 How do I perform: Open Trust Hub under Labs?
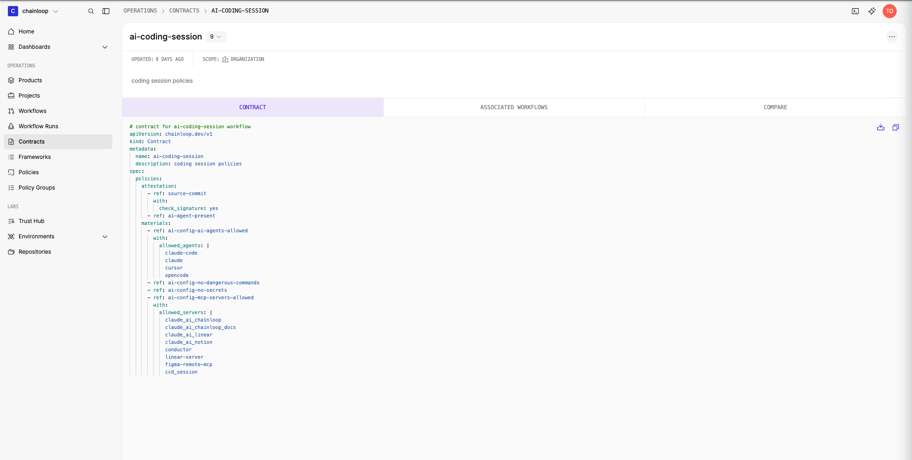(58, 221)
